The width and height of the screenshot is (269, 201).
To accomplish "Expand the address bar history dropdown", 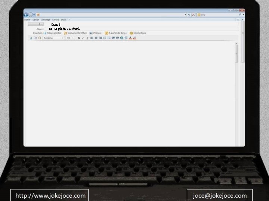I will [x=185, y=15].
